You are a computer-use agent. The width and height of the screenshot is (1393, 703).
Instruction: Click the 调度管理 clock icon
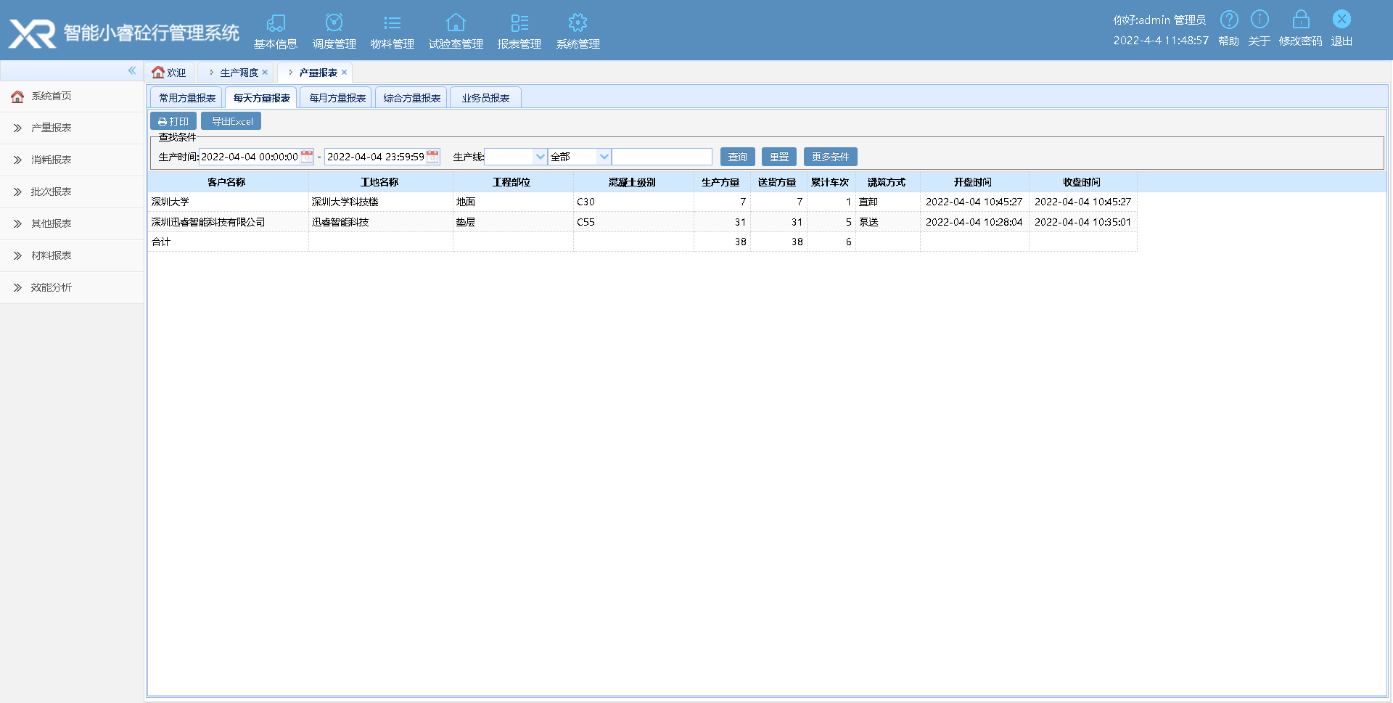(x=334, y=23)
